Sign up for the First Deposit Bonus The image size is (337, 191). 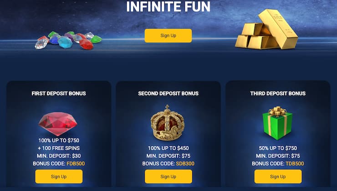(x=59, y=176)
